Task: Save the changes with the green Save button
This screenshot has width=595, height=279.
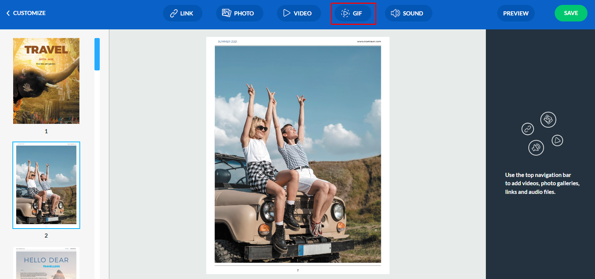Action: tap(571, 13)
